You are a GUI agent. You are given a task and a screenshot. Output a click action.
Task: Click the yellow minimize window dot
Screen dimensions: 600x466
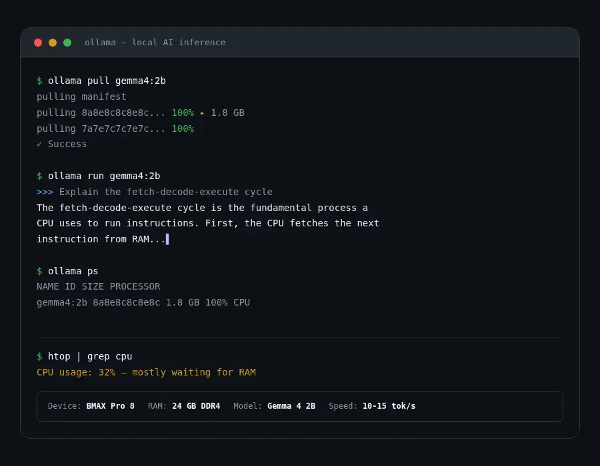(x=53, y=43)
